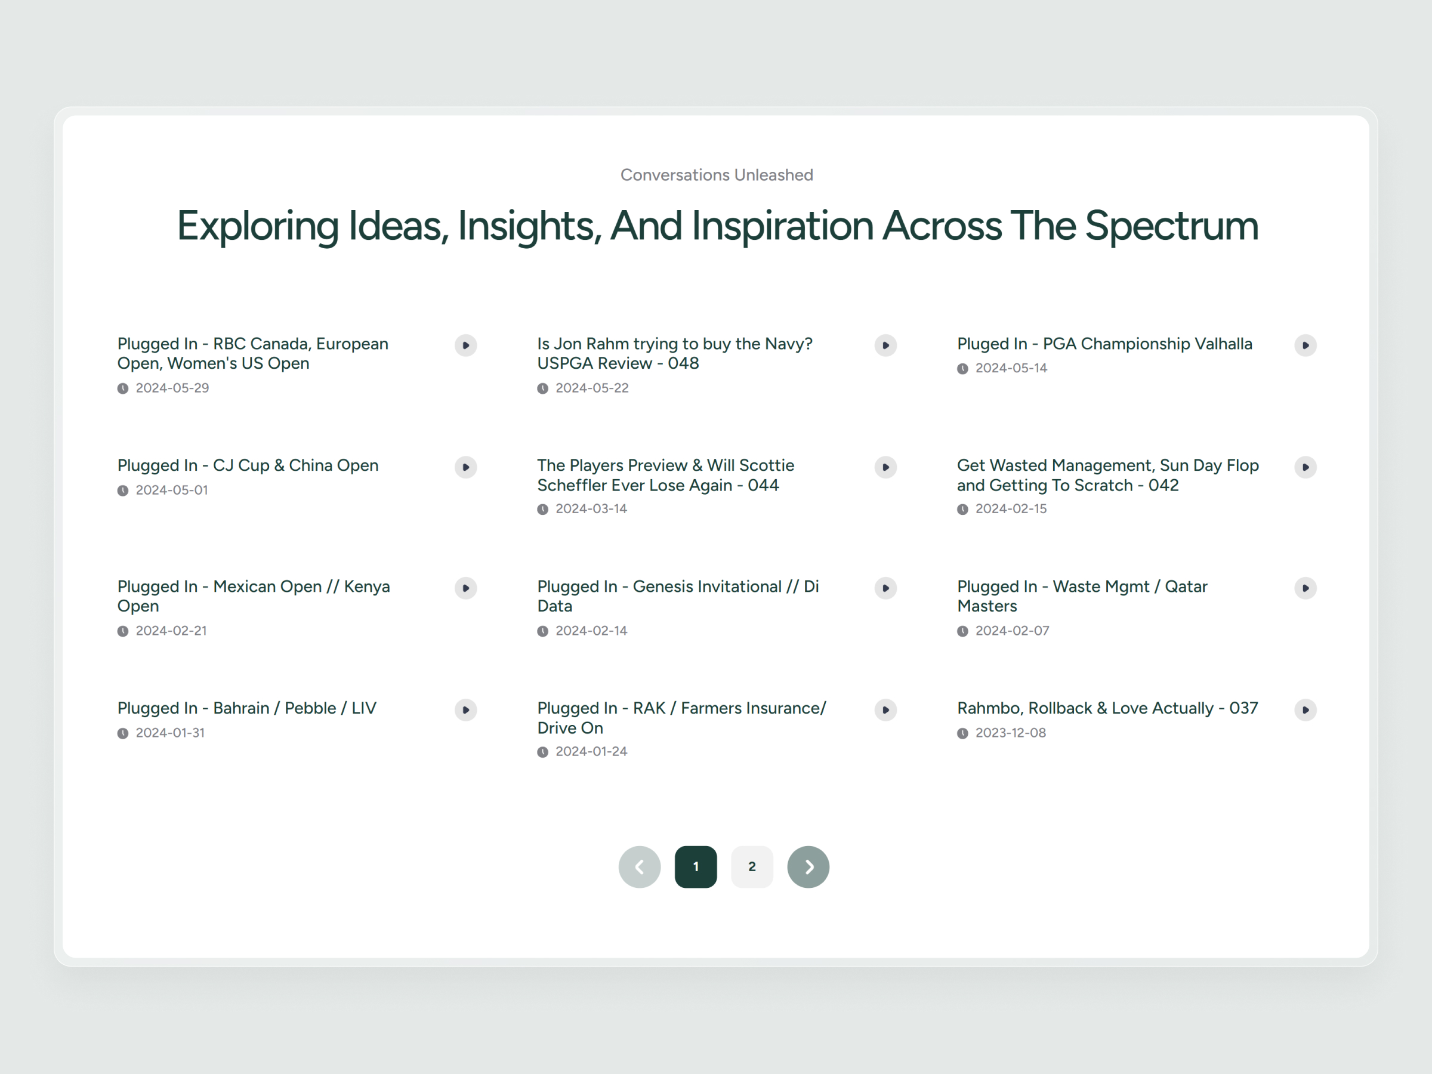This screenshot has width=1432, height=1074.
Task: Play the Rahmbo, Rollback & Love Actually episode
Action: pyautogui.click(x=1305, y=709)
